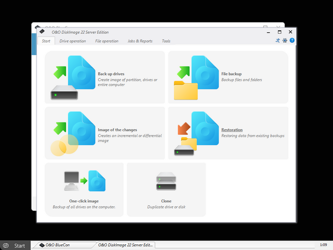This screenshot has height=250, width=333.
Task: Click the Clone drives icon
Action: click(166, 182)
